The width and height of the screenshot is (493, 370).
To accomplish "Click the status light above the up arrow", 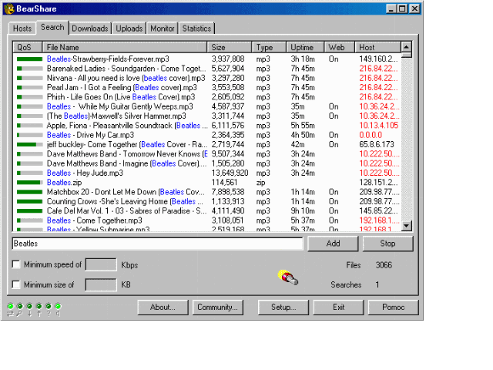I will coord(39,306).
